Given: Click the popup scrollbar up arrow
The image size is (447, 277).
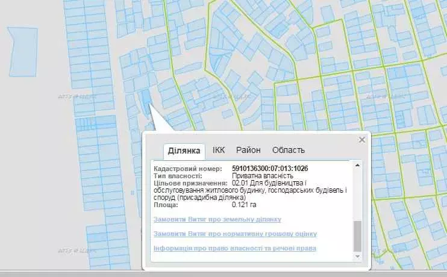Looking at the screenshot, I should click(357, 165).
